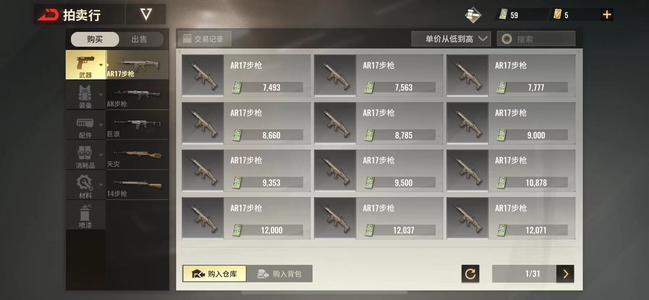649x300 pixels.
Task: Go to next page arrow
Action: (565, 274)
